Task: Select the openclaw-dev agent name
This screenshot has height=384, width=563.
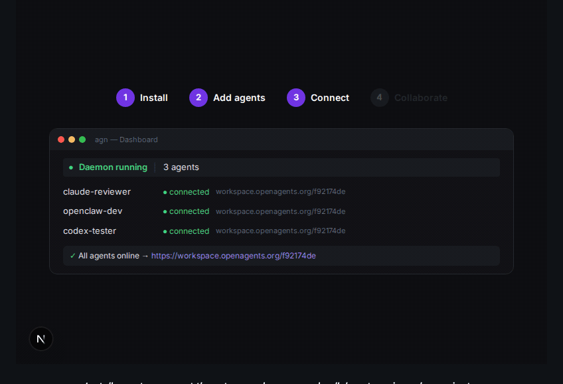Action: [93, 211]
